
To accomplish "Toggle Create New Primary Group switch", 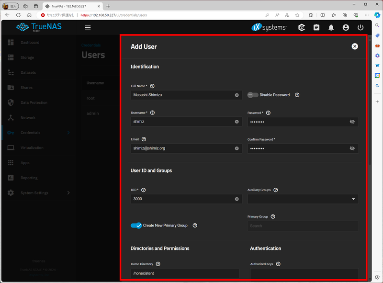I will 136,226.
